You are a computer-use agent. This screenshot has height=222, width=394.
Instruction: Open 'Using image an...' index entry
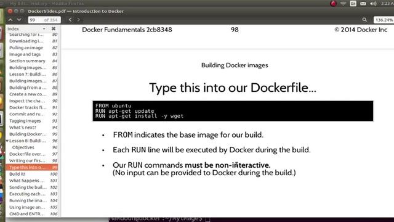pos(33,207)
